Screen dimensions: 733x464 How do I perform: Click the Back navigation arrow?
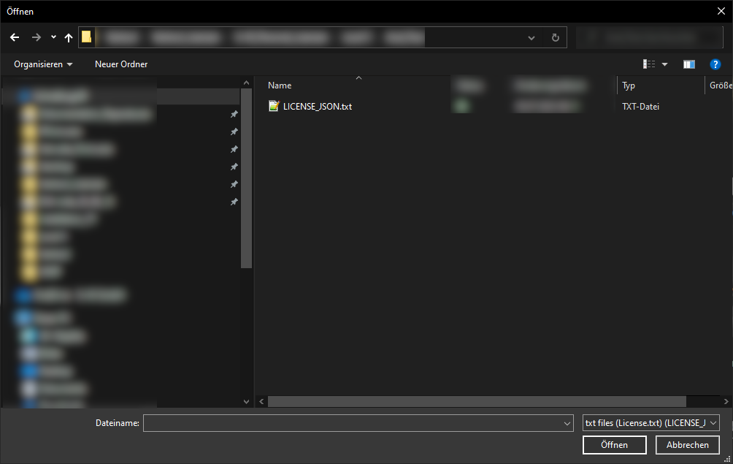pos(15,37)
